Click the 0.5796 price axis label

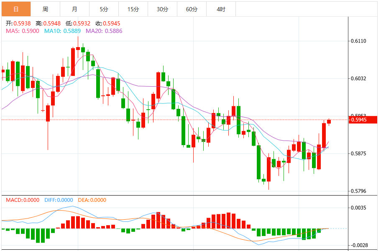tap(358, 191)
